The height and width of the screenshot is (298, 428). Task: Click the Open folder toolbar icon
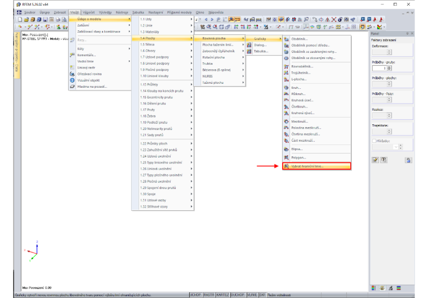point(26,20)
